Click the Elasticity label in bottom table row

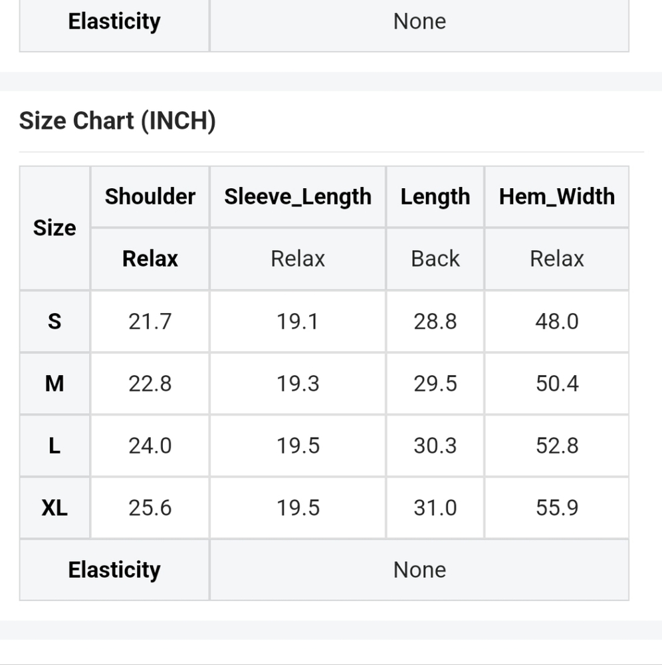pyautogui.click(x=114, y=570)
